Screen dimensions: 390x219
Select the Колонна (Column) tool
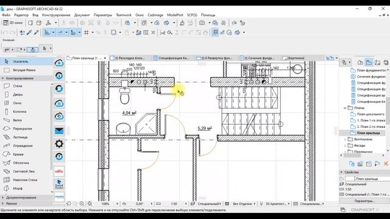[26, 111]
